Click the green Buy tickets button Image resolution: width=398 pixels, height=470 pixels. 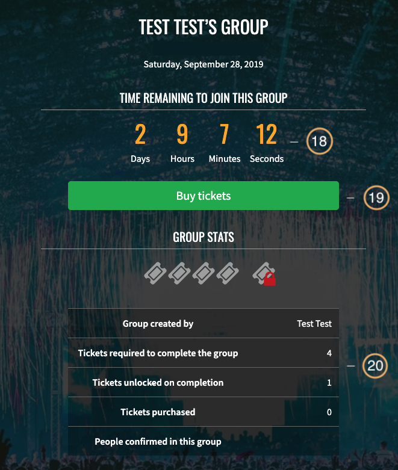click(204, 196)
